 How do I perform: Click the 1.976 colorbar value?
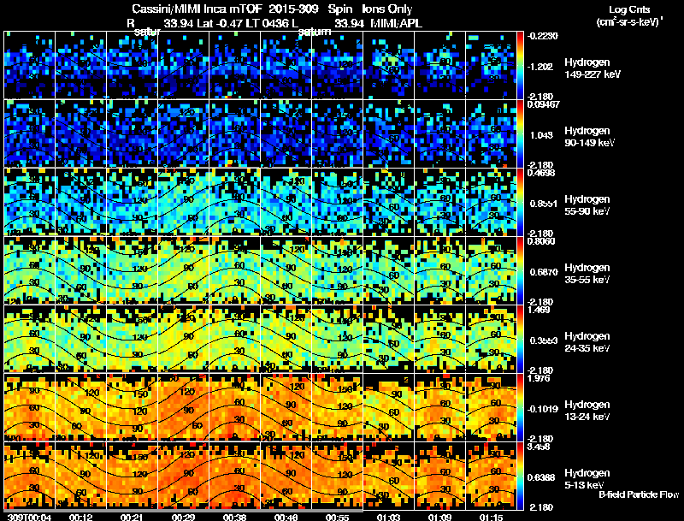539,378
